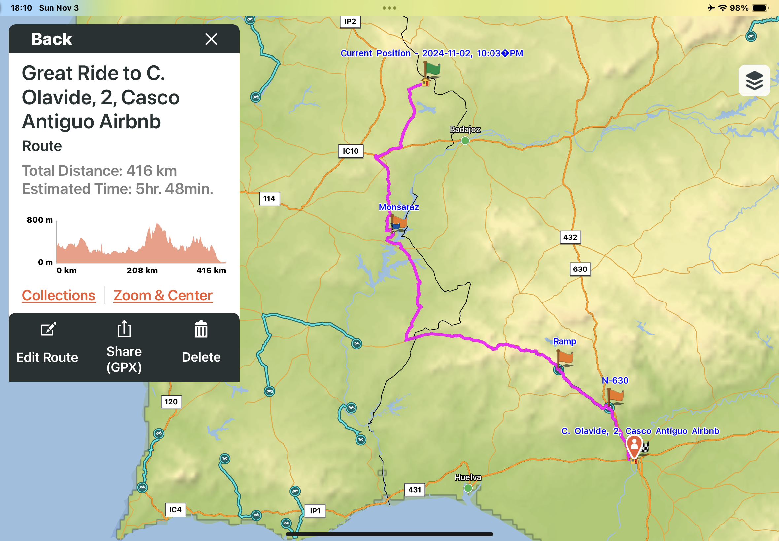Select the Monsaraz waypoint flag

[399, 222]
